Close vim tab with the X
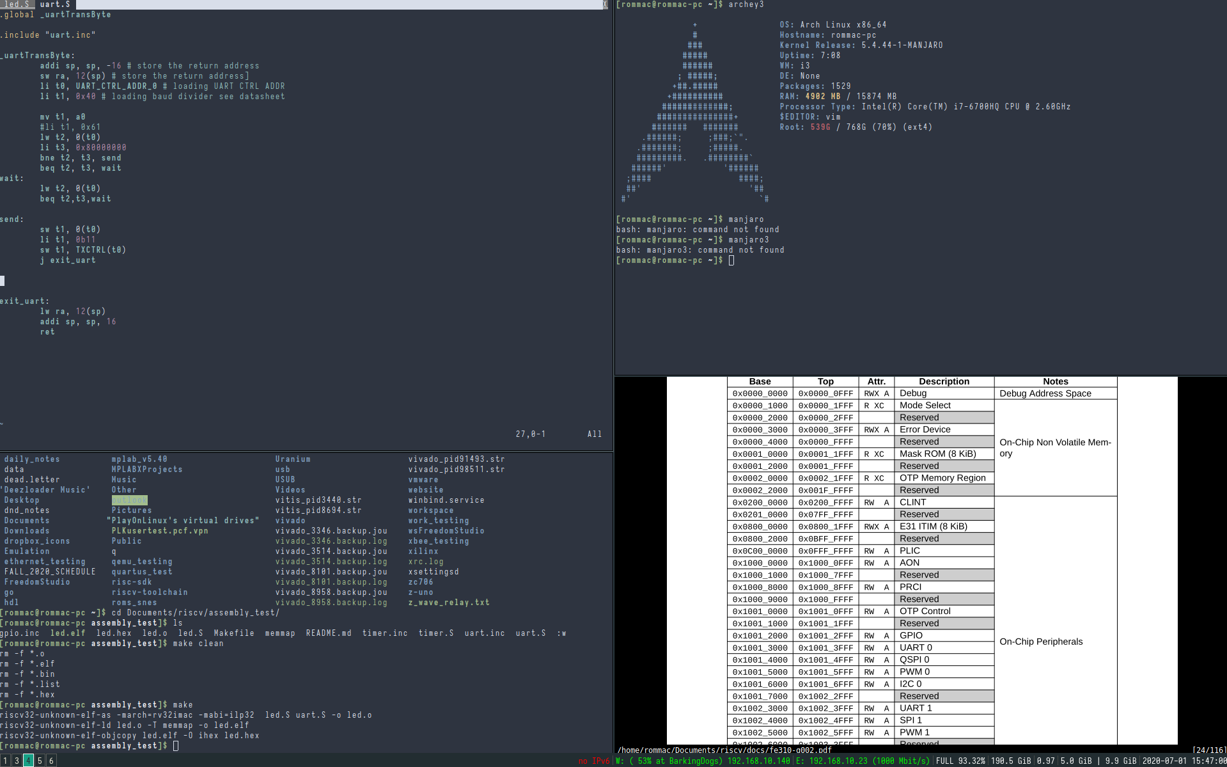The image size is (1227, 767). [605, 4]
